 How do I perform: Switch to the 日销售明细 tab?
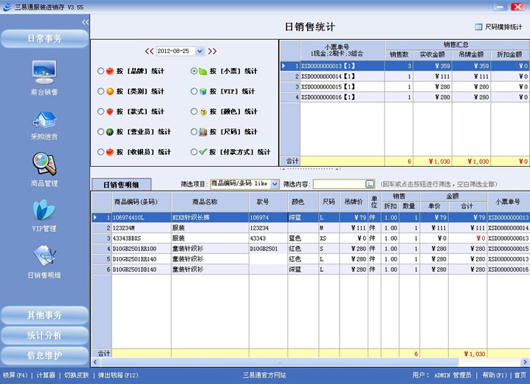[121, 185]
